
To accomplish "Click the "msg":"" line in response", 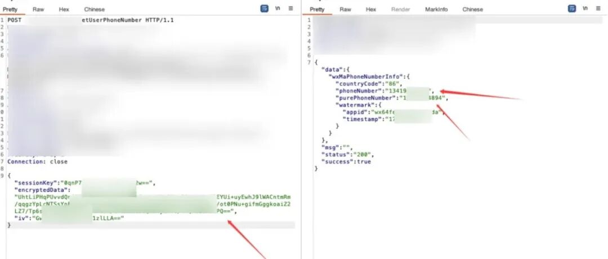I will tap(337, 148).
